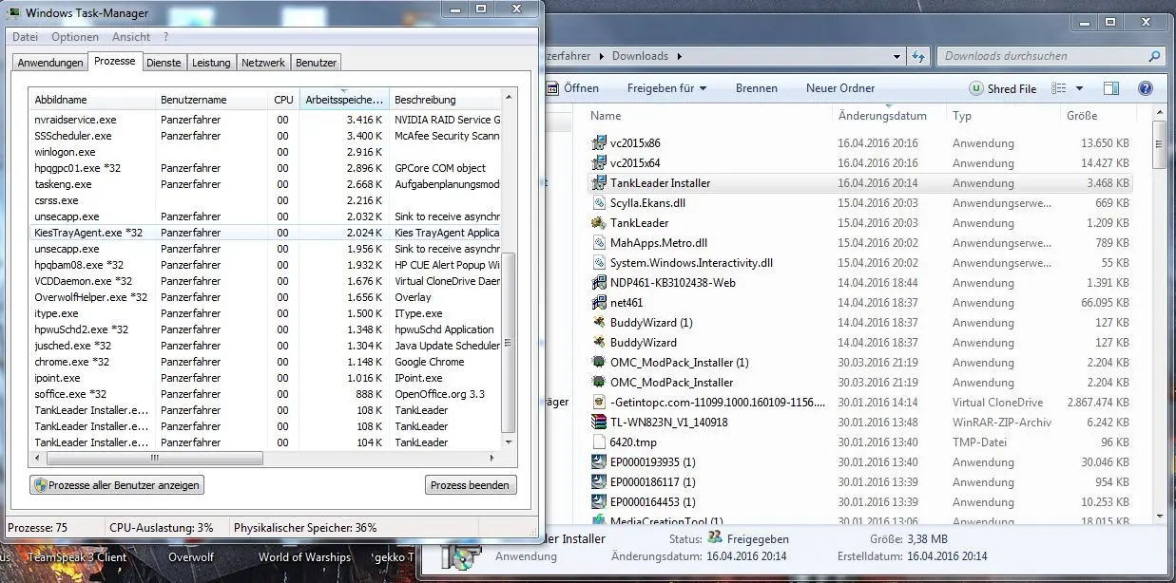
Task: Click the Explorer Name column header
Action: 708,116
